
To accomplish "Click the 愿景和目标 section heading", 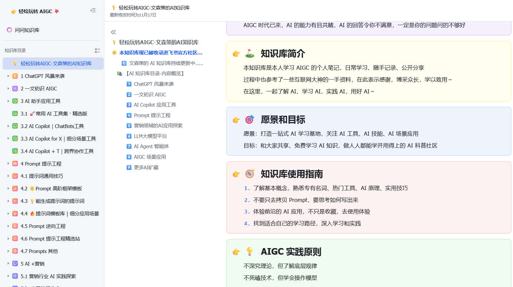I will point(283,119).
